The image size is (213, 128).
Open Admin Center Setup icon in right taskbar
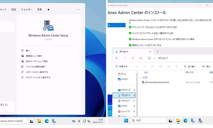coord(200,121)
